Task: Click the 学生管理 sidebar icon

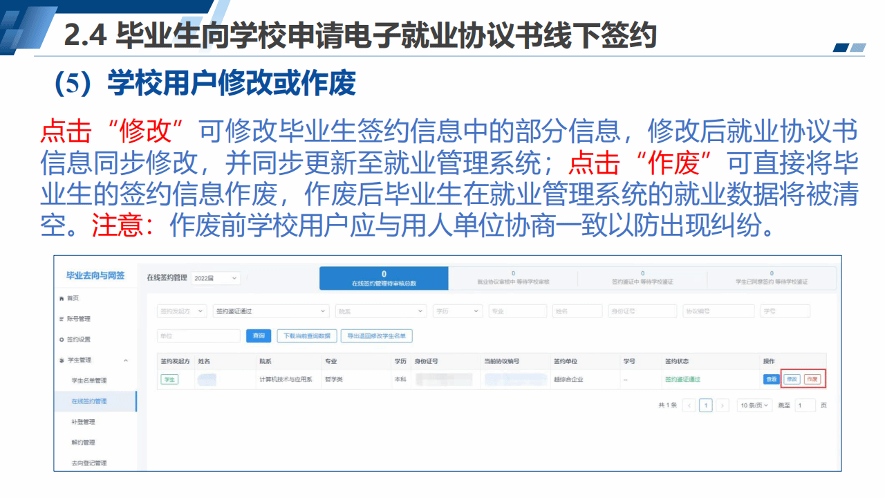Action: [62, 360]
